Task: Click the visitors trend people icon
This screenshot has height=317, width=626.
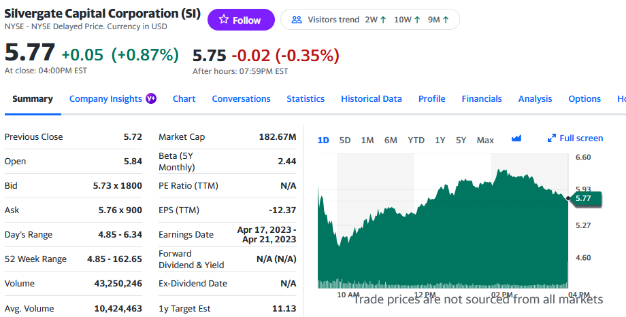Action: [297, 20]
